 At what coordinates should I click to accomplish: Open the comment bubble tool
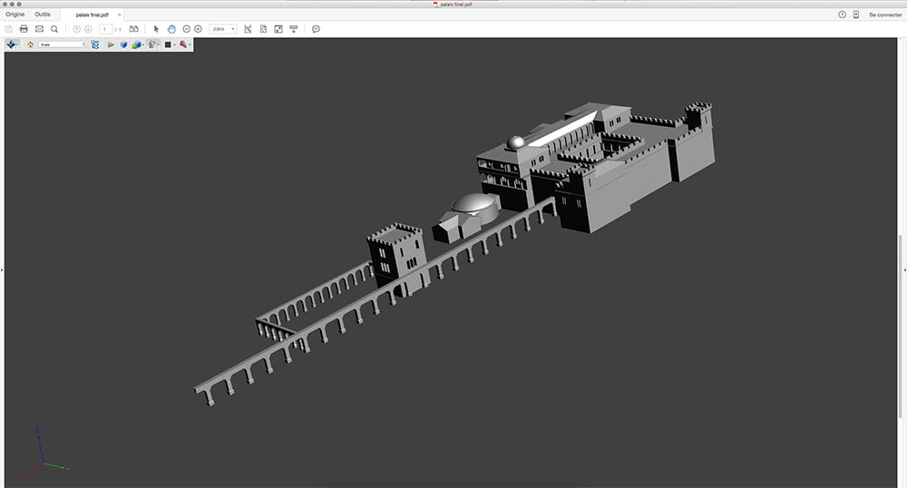(x=316, y=29)
